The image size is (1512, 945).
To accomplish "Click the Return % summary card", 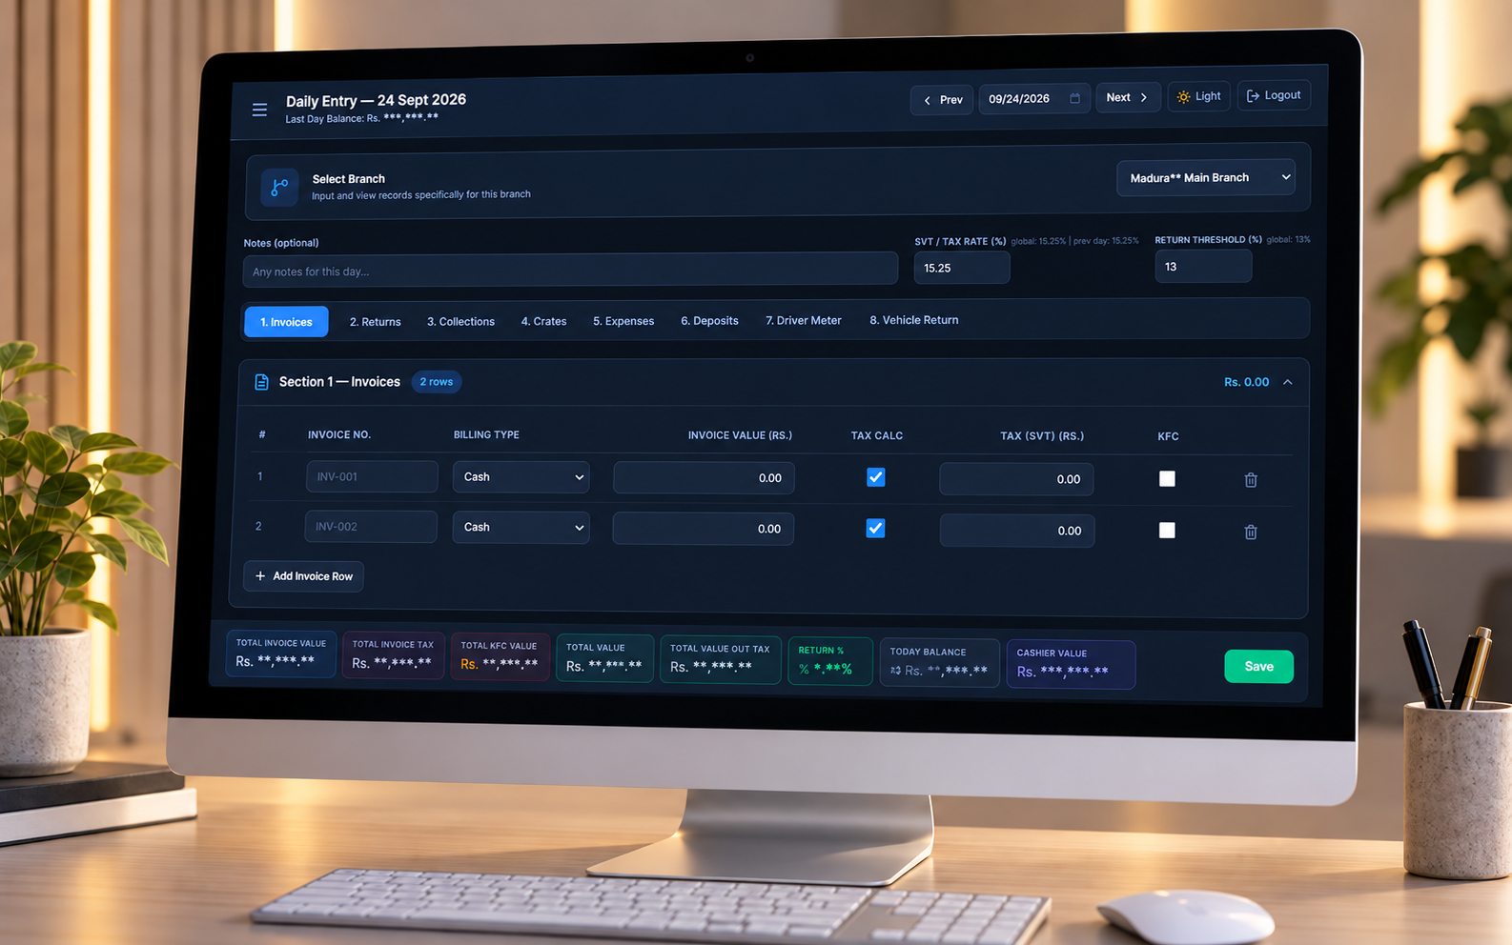I will coord(829,661).
